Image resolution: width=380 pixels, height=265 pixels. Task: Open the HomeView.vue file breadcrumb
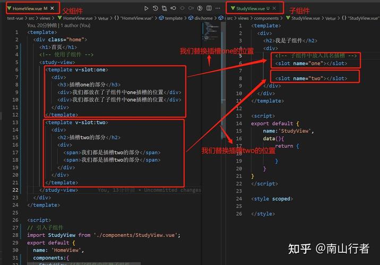(75, 18)
